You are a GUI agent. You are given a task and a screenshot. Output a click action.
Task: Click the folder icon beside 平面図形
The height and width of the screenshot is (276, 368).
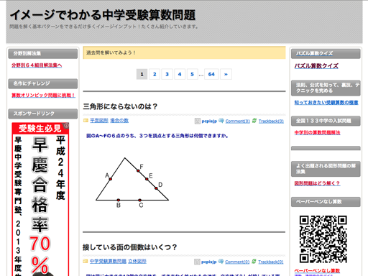click(x=86, y=120)
